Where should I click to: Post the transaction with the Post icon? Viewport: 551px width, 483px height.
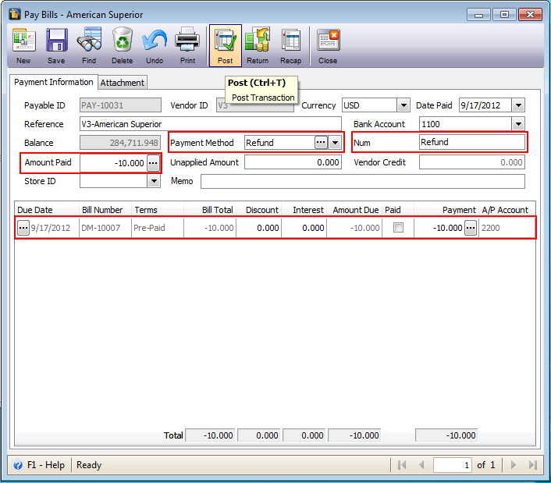point(226,46)
